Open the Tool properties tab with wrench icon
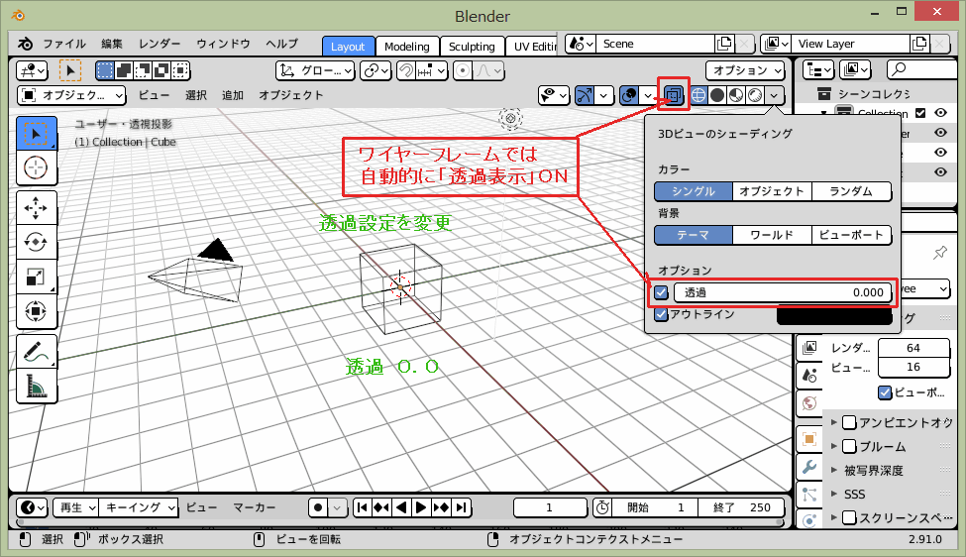Viewport: 966px width, 557px height. [809, 468]
